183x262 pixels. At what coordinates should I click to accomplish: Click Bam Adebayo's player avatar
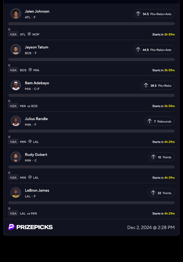pyautogui.click(x=16, y=85)
